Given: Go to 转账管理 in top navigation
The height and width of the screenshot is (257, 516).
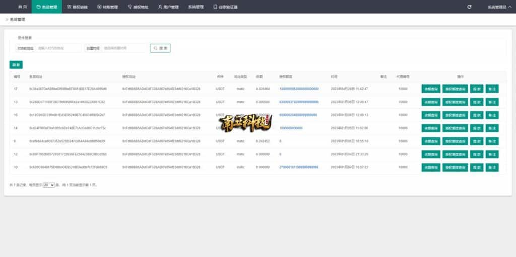Looking at the screenshot, I should [107, 7].
